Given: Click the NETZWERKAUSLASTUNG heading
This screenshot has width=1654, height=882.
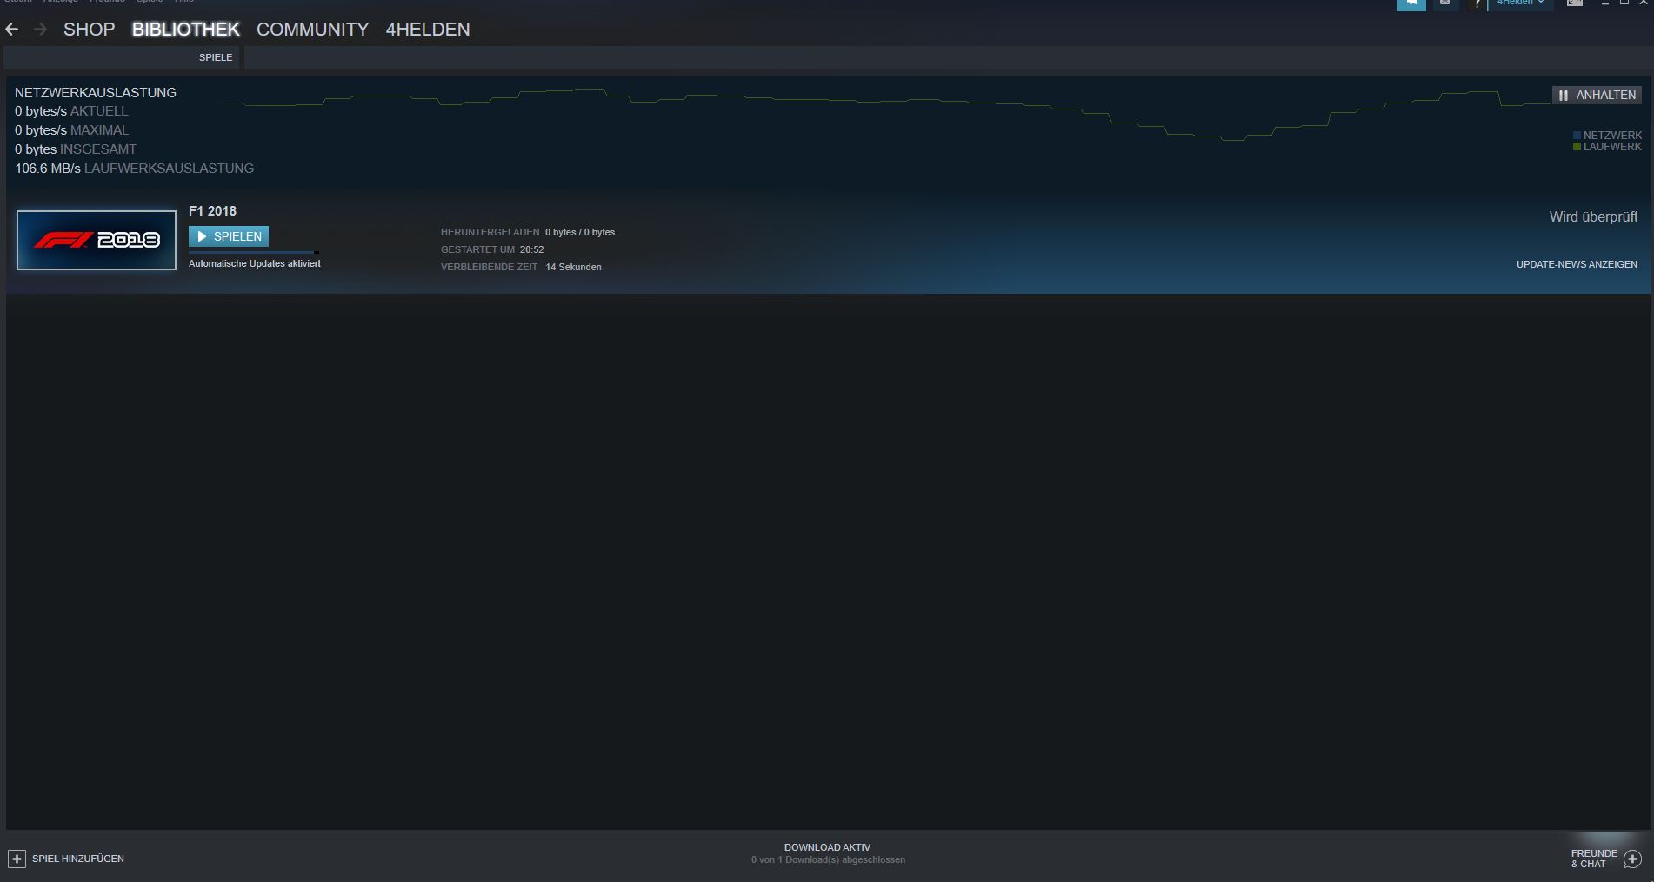Looking at the screenshot, I should pyautogui.click(x=96, y=93).
